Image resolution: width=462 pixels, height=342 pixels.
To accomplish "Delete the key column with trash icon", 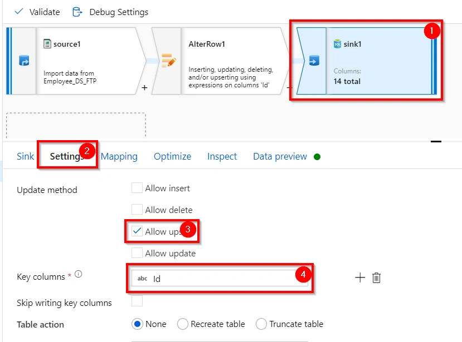I will [x=376, y=277].
